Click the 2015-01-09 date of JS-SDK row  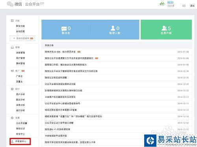point(183,52)
